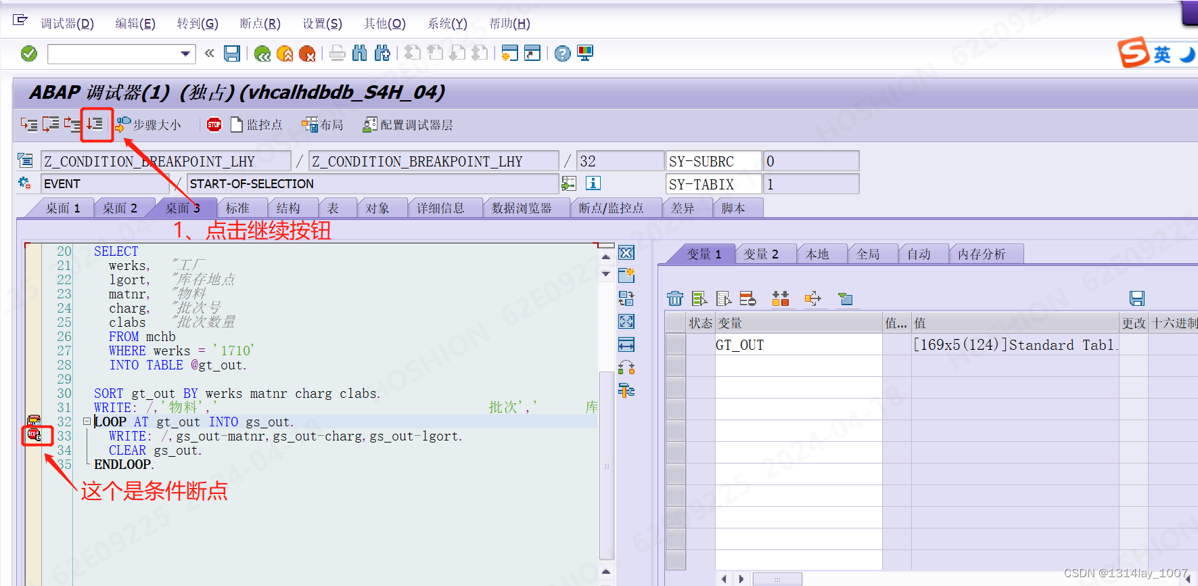The height and width of the screenshot is (586, 1198).
Task: Click the Customize Local Layout monitor icon
Action: [x=585, y=53]
